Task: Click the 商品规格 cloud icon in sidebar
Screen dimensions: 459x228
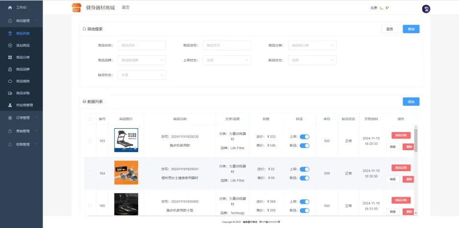Action: 10,81
